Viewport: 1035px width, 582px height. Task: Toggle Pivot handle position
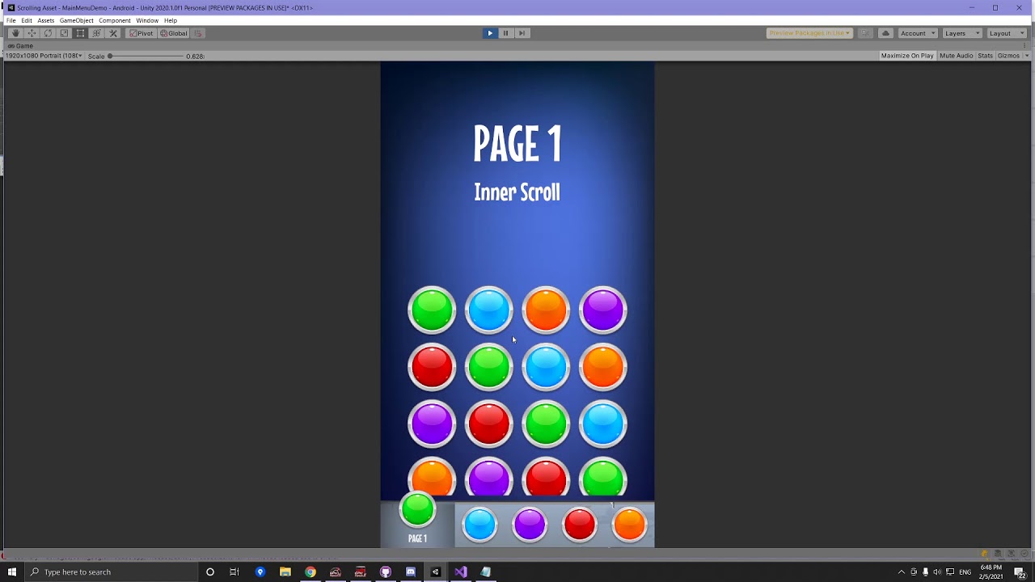142,33
